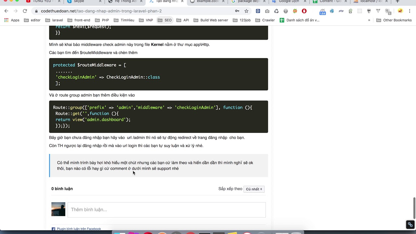Go back to the previous page
416x234 pixels.
click(x=6, y=11)
